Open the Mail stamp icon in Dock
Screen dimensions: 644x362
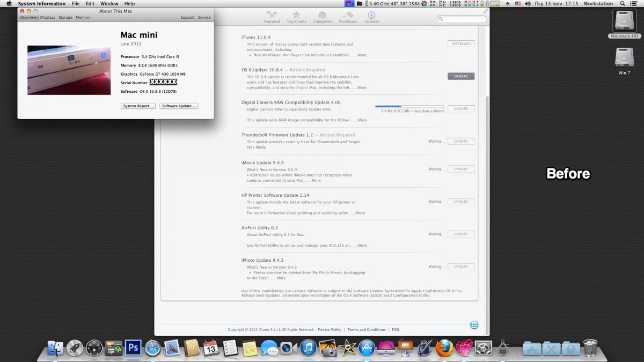(172, 348)
